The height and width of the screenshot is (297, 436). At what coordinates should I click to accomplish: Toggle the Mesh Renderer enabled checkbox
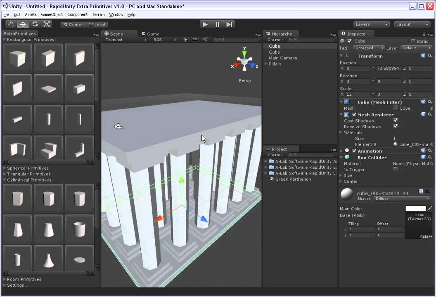coord(354,114)
